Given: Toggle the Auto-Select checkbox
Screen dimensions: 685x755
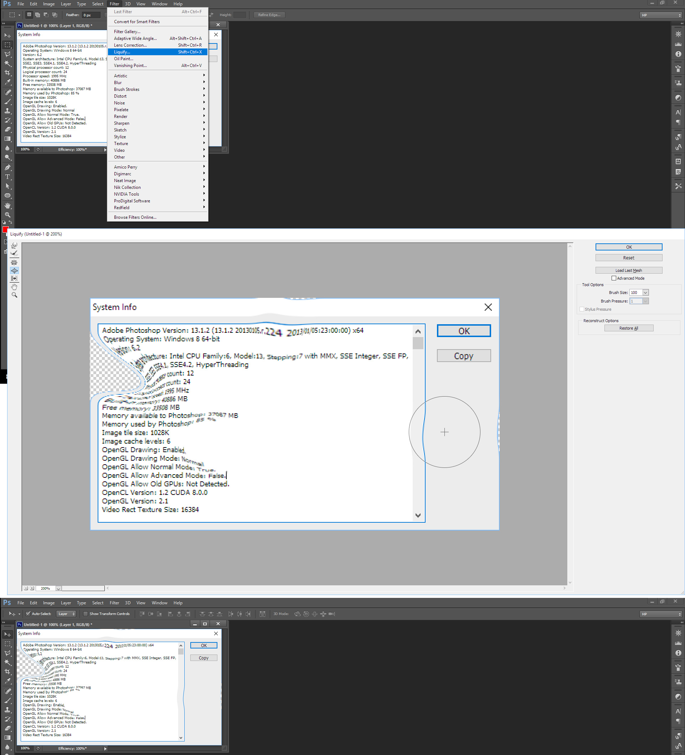Looking at the screenshot, I should 28,614.
